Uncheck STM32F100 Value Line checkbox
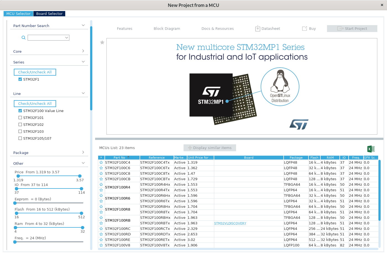 (x=20, y=111)
